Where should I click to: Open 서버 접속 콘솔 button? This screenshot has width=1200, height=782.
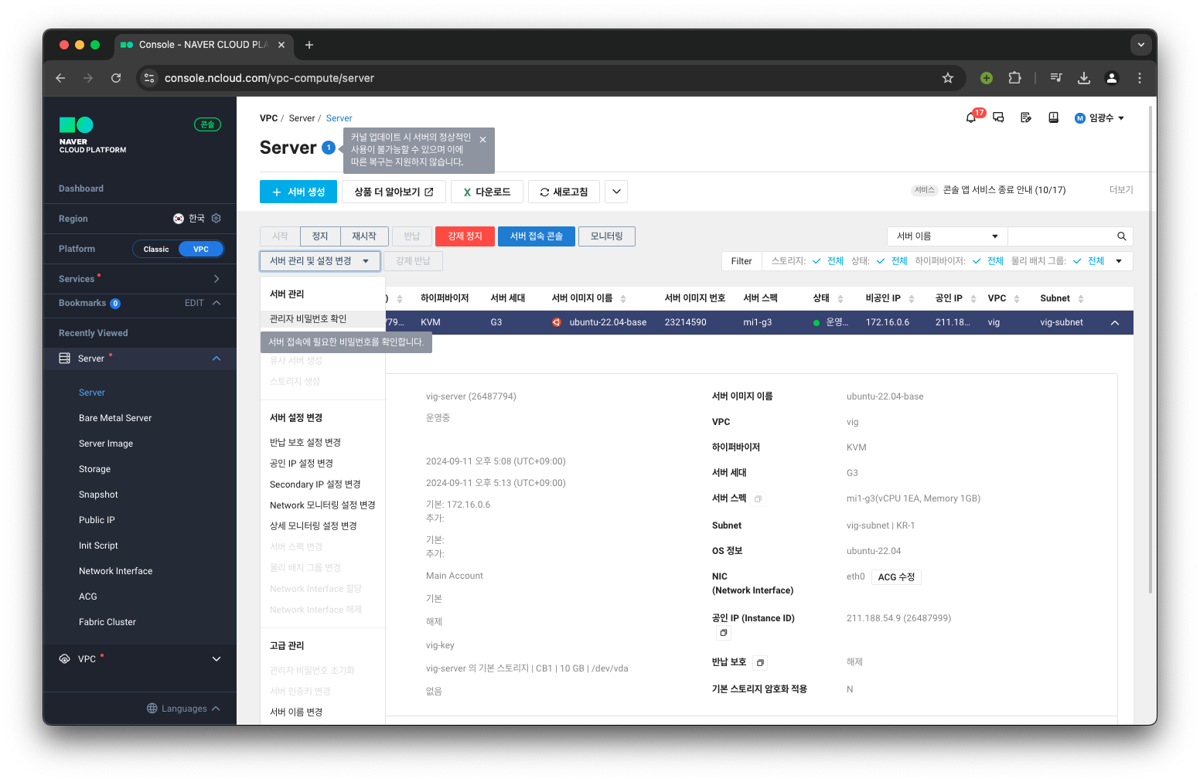coord(537,236)
